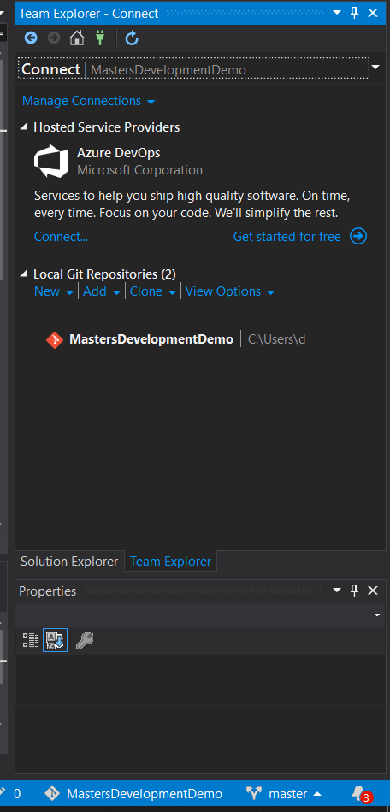The height and width of the screenshot is (812, 390).
Task: Click the Microsoft Corporation text
Action: (x=140, y=170)
